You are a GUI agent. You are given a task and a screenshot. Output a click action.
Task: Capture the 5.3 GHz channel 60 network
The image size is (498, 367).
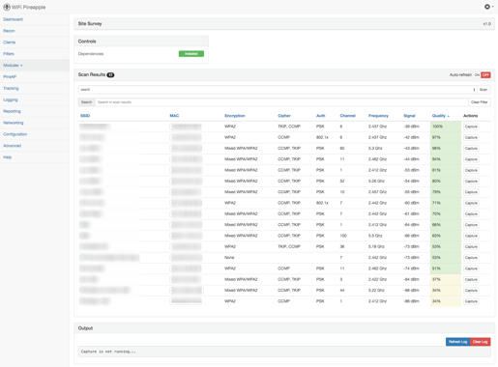[x=471, y=149]
